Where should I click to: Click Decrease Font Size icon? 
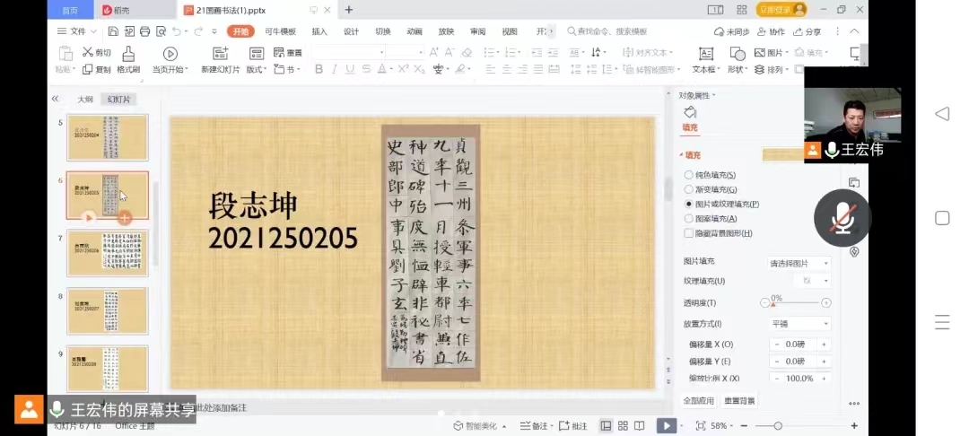(x=450, y=53)
